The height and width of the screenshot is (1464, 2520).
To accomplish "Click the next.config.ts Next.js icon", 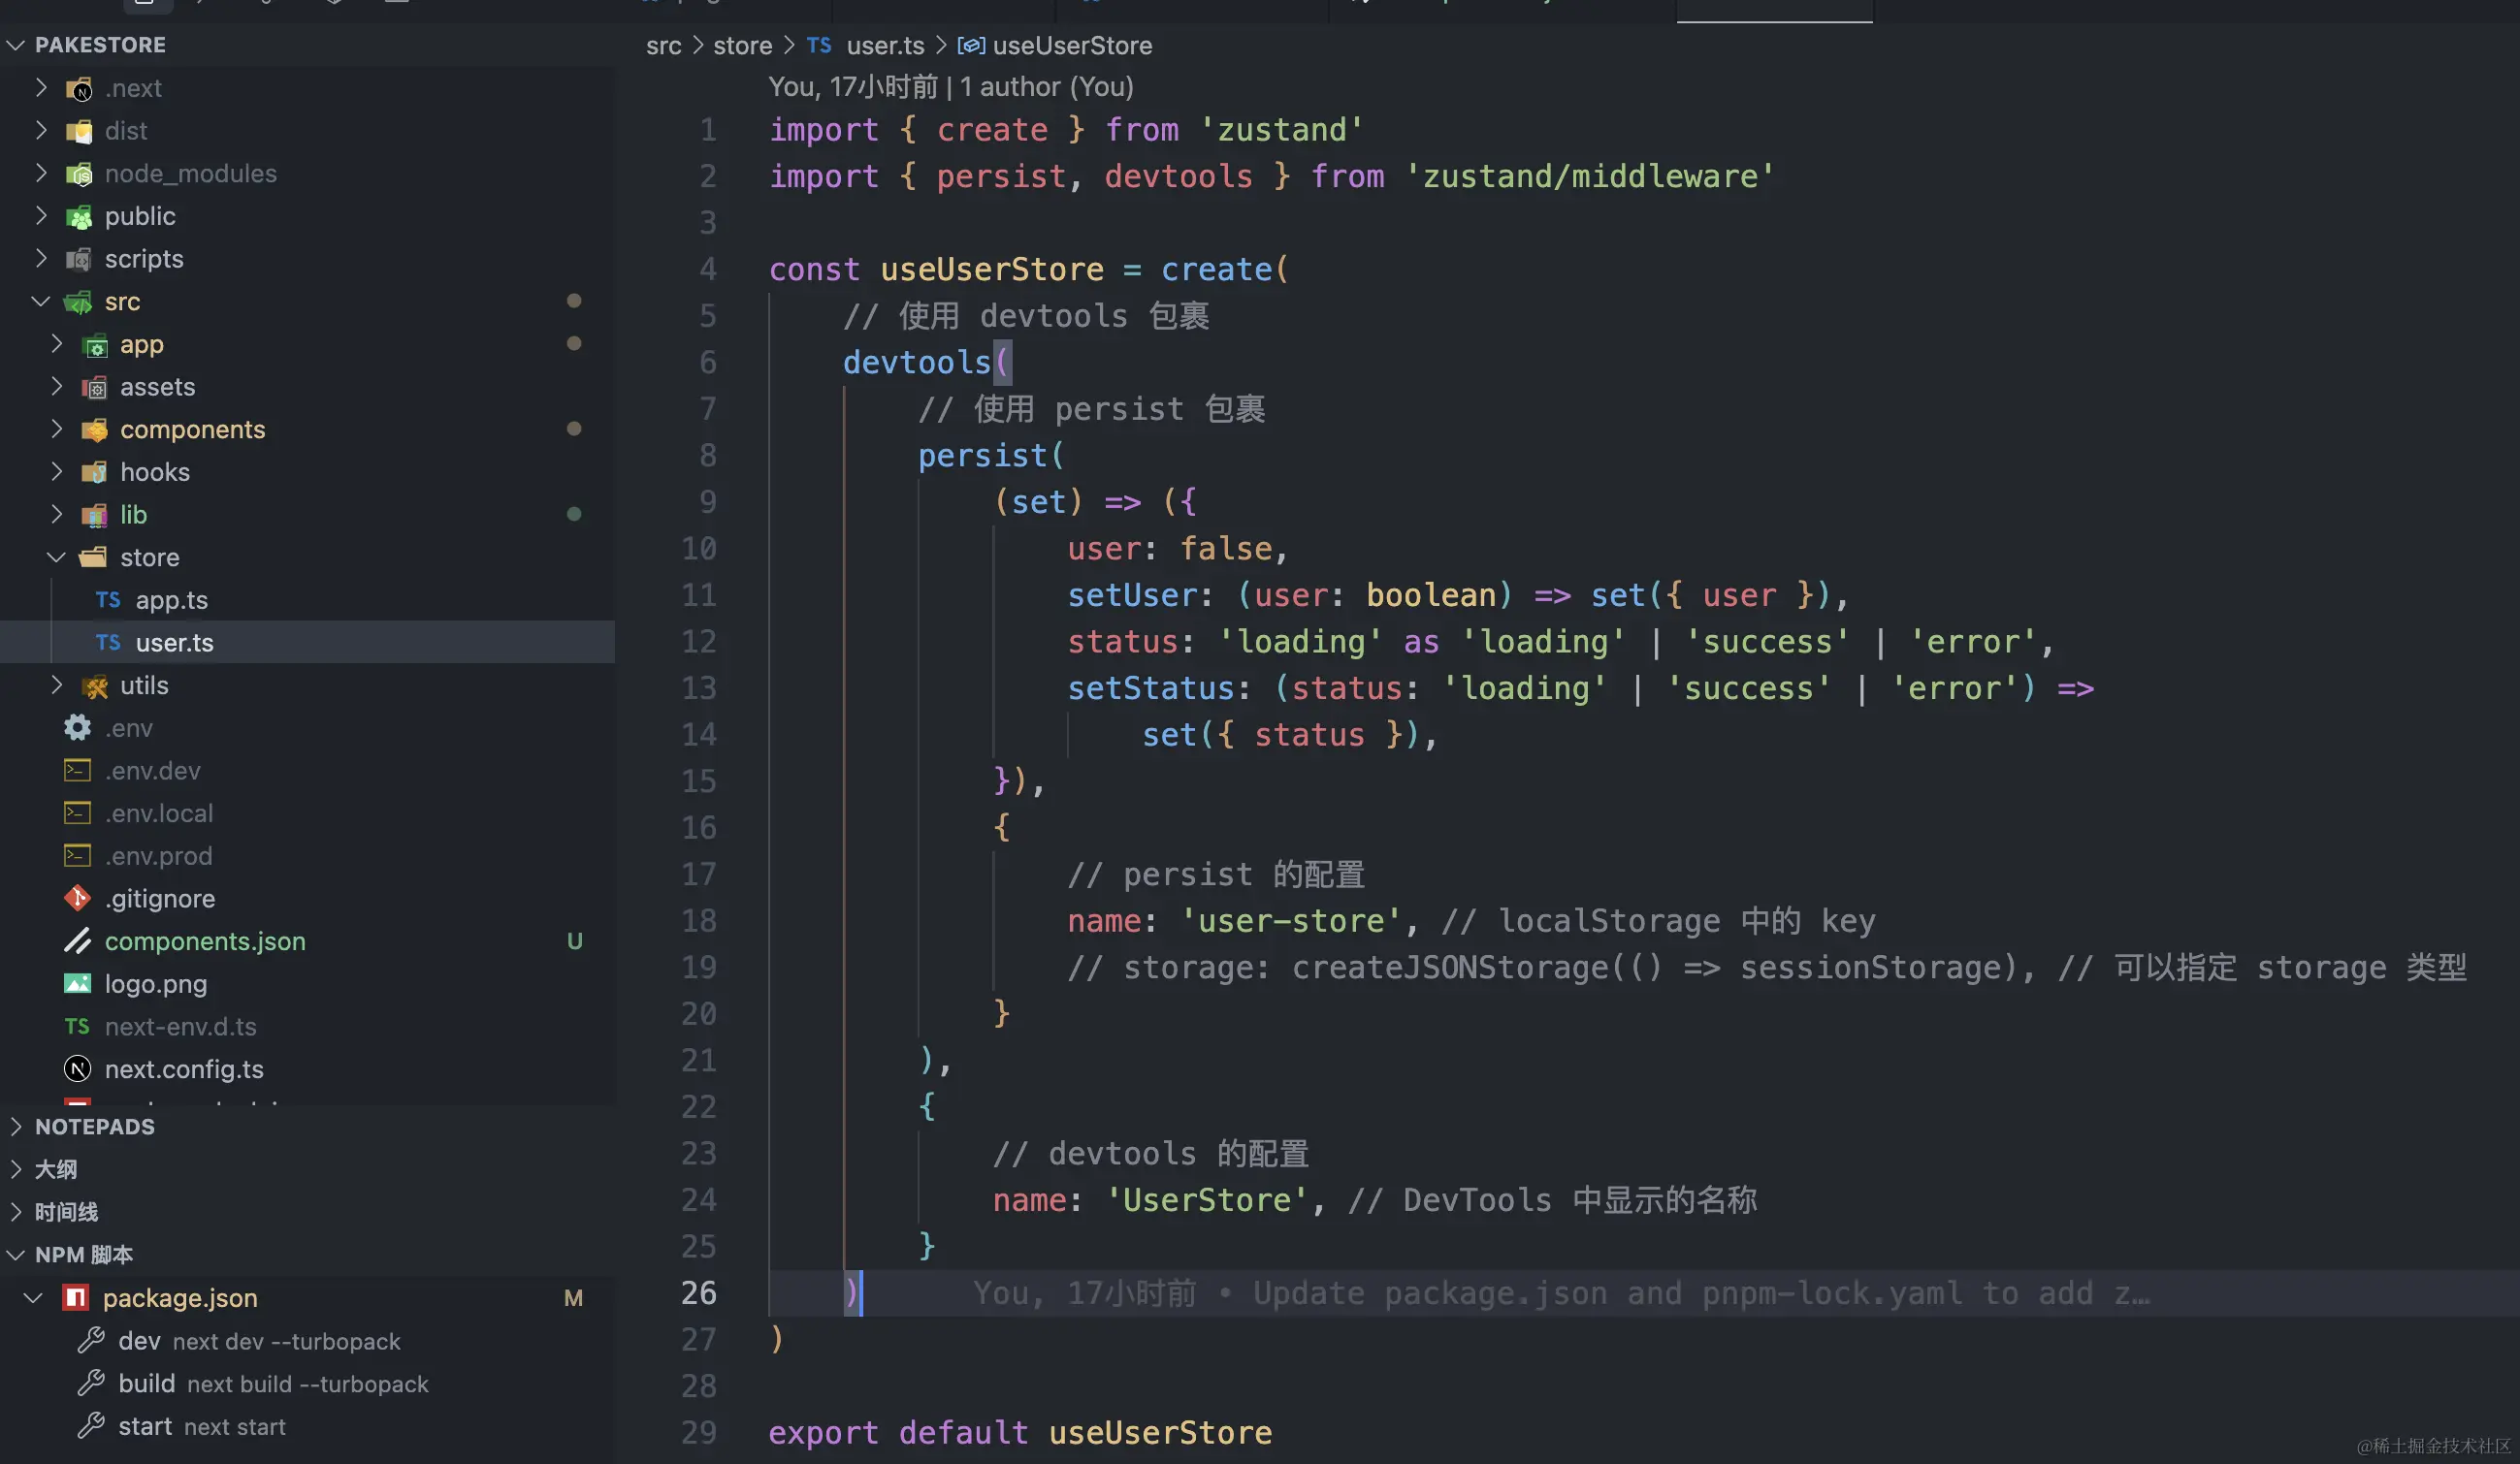I will pyautogui.click(x=77, y=1068).
